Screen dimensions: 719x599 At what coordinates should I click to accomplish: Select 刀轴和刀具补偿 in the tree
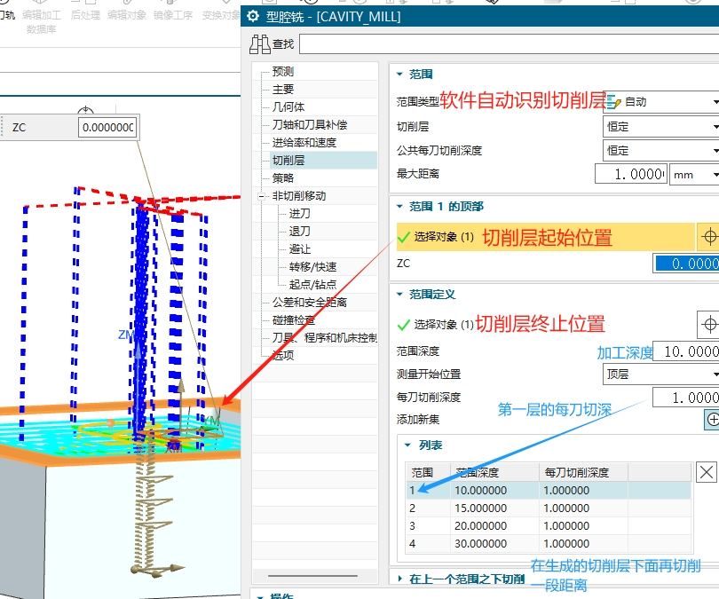310,124
